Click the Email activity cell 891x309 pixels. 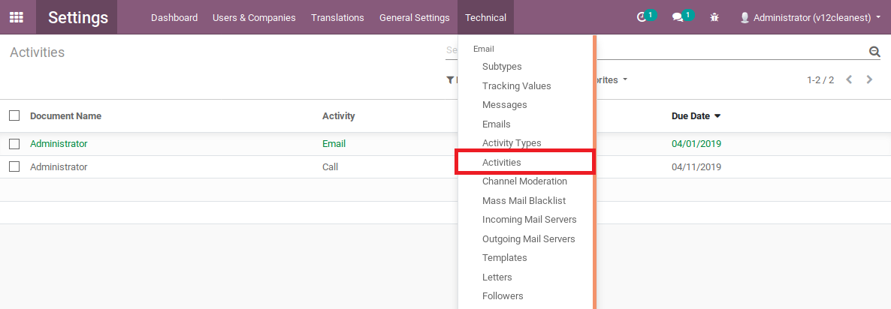tap(334, 143)
